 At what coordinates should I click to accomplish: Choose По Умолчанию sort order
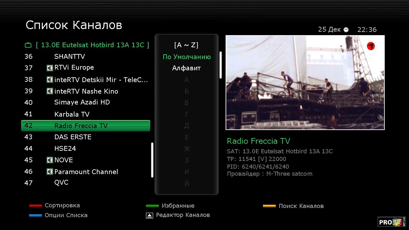click(x=187, y=57)
